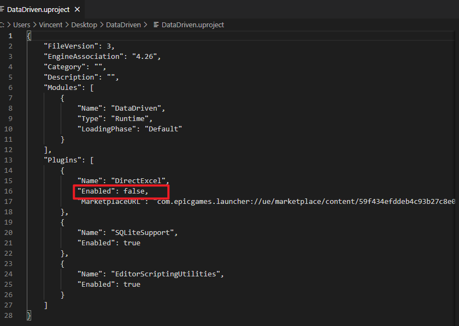Click line number 10 in the gutter
The image size is (459, 326).
[9, 129]
